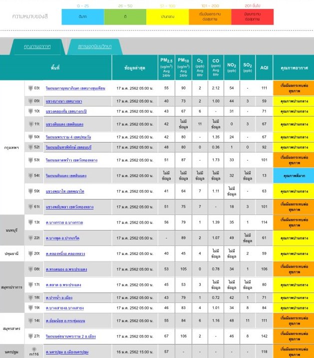The image size is (314, 358).
Task: Click the 08t station marker icon
Action: tap(30, 269)
